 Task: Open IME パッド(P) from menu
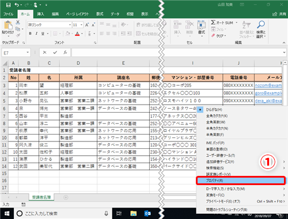point(215,143)
